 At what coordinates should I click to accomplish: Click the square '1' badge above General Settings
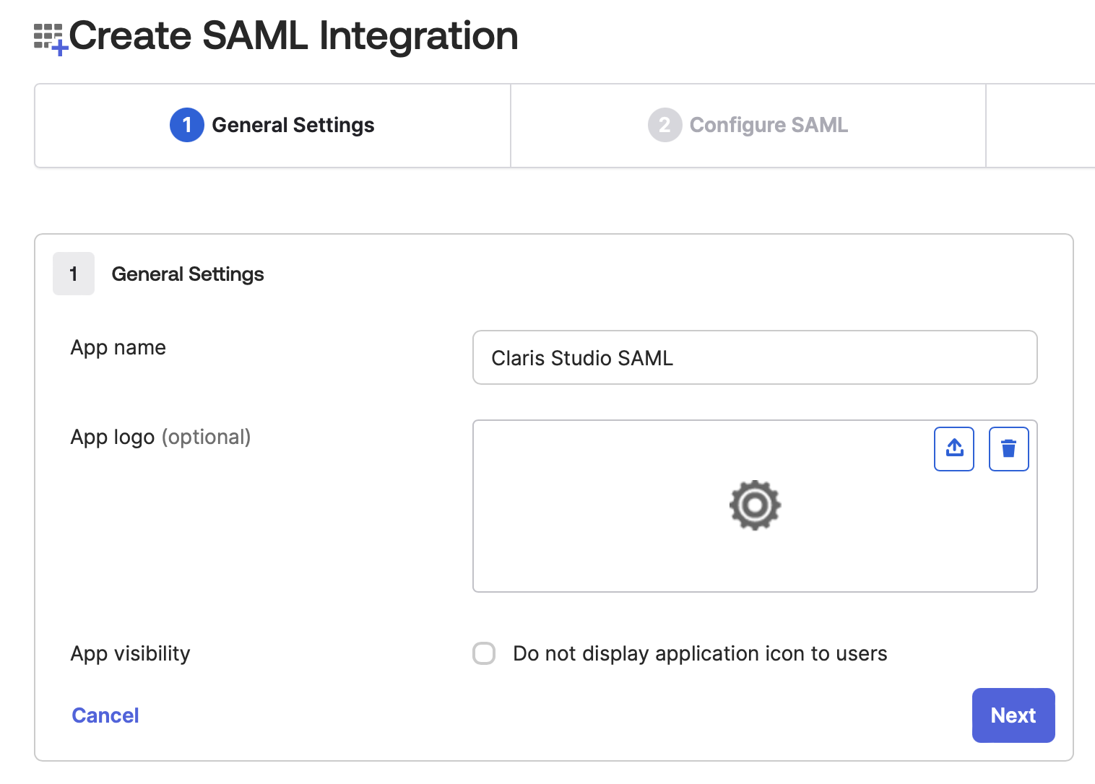tap(73, 274)
